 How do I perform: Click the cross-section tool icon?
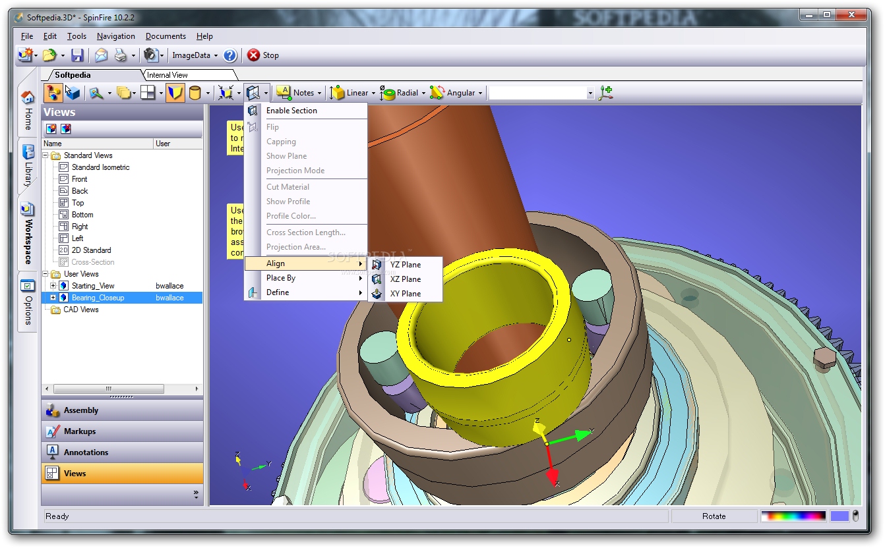(253, 93)
